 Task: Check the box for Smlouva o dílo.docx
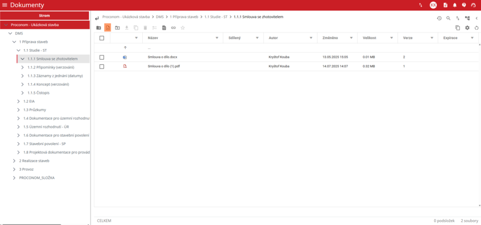(101, 57)
